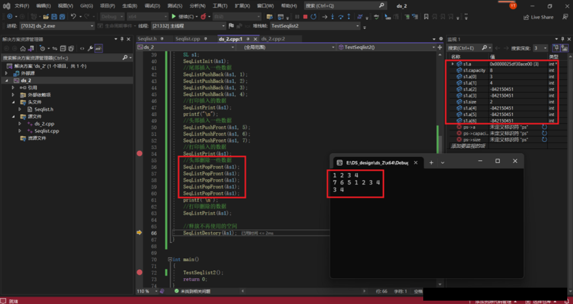Screen dimensions: 573x304
Task: Click the Open File folder icon
Action: click(x=46, y=16)
